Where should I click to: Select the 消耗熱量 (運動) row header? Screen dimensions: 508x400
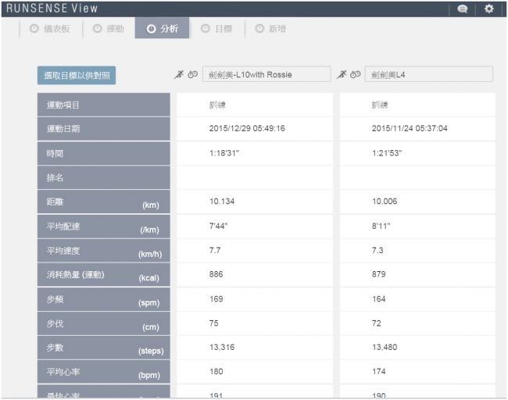(104, 275)
